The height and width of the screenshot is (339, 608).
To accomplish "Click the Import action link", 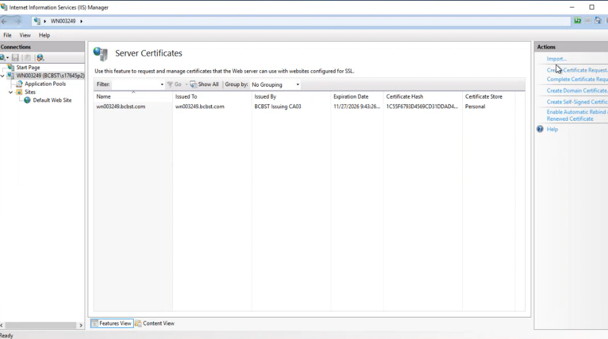I will (x=556, y=59).
